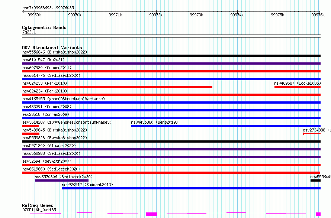Click the short red nsv469687 bar
Viewport: 331px width, 218px height.
pos(298,87)
